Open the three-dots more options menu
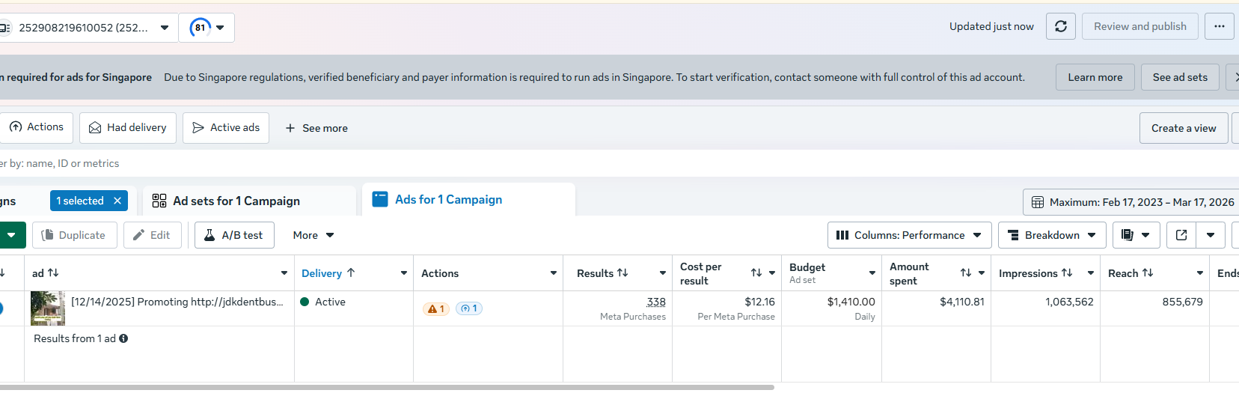Viewport: 1239px width, 405px height. 1220,26
